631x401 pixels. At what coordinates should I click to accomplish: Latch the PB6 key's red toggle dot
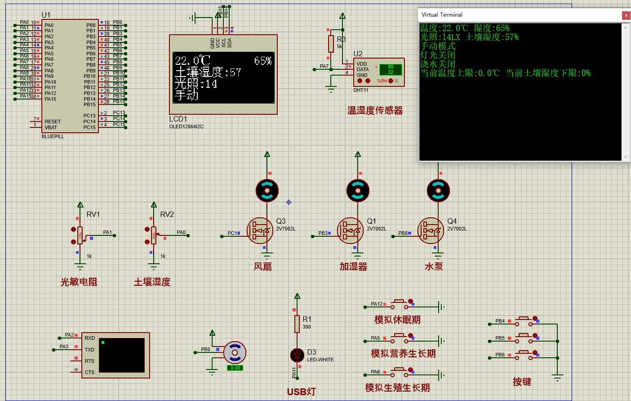tap(535, 353)
